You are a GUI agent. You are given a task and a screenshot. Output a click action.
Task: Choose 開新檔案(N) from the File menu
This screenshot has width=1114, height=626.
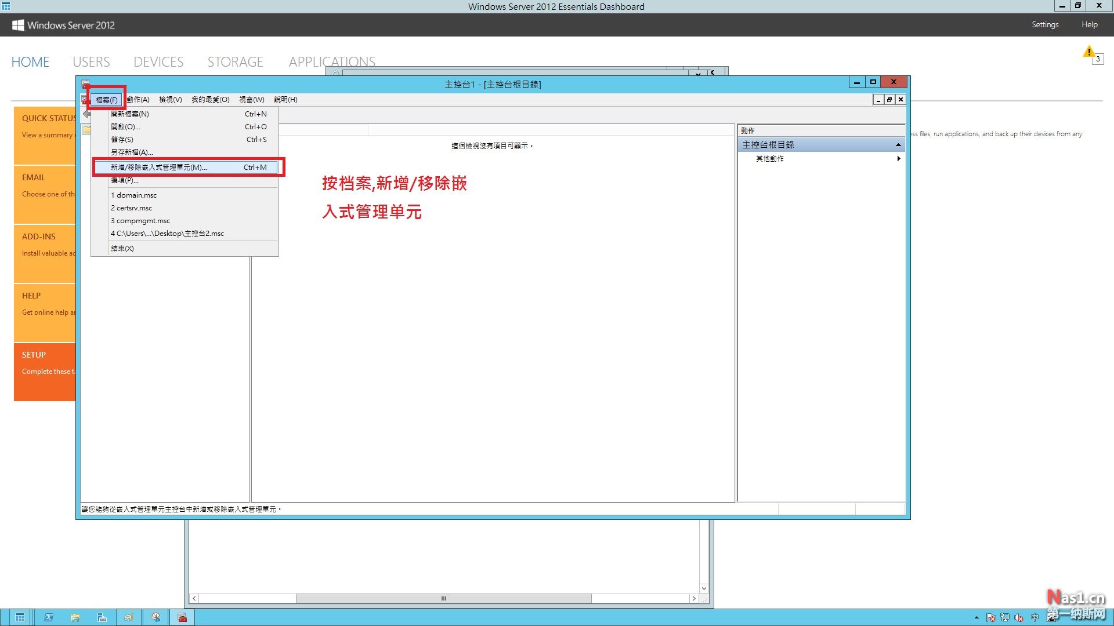pyautogui.click(x=185, y=114)
